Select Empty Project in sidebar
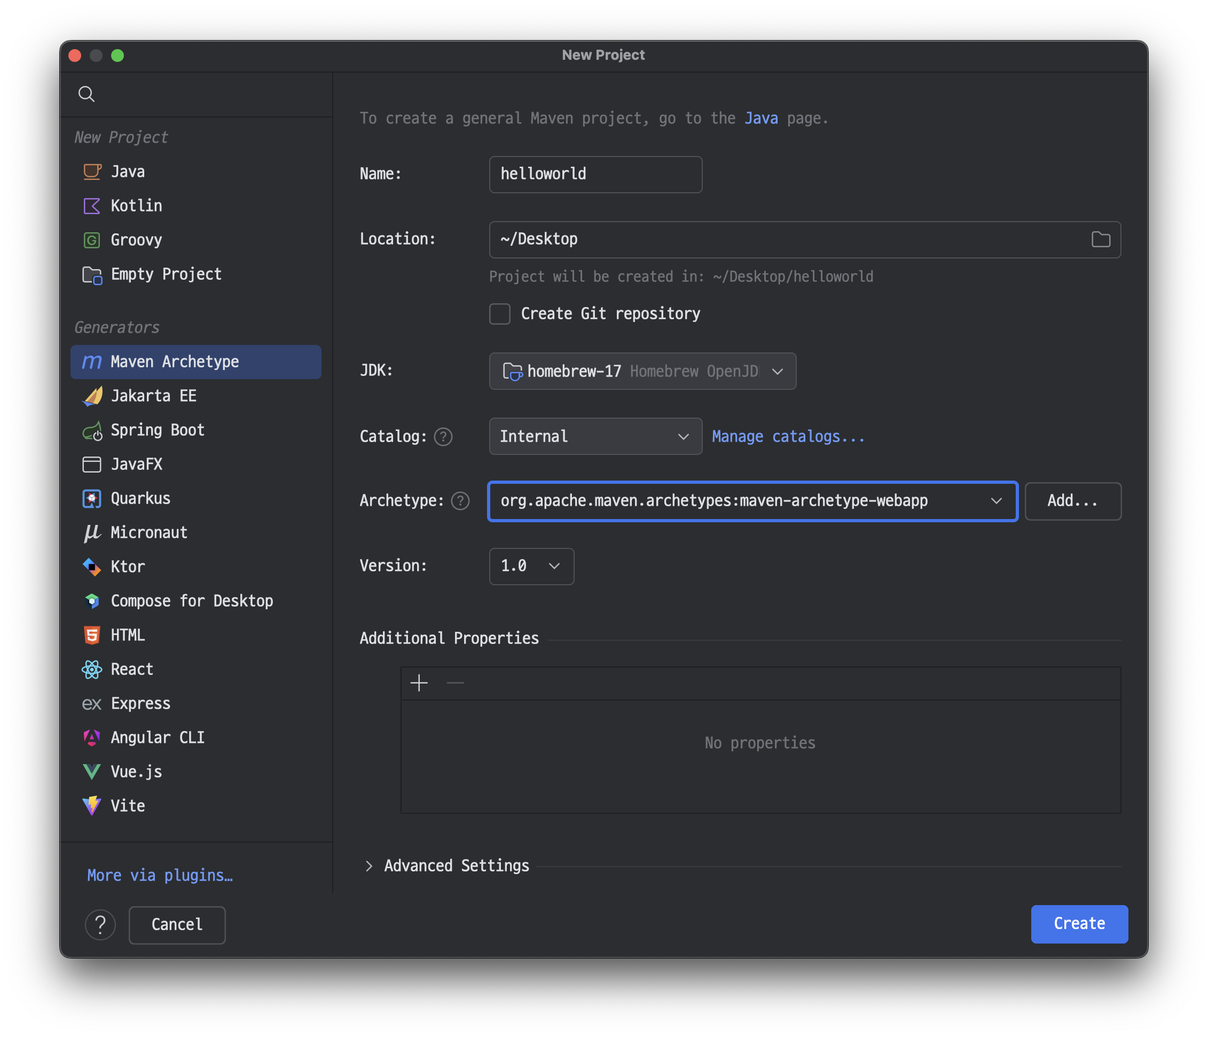1208x1037 pixels. pos(166,274)
